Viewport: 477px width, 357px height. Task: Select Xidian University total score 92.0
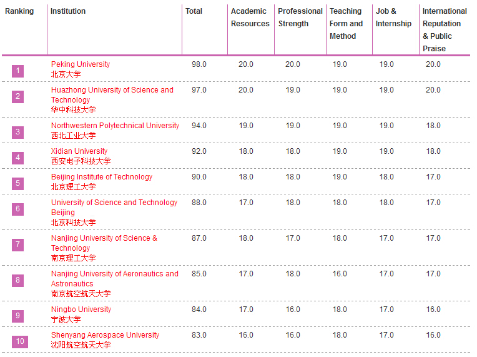click(199, 151)
